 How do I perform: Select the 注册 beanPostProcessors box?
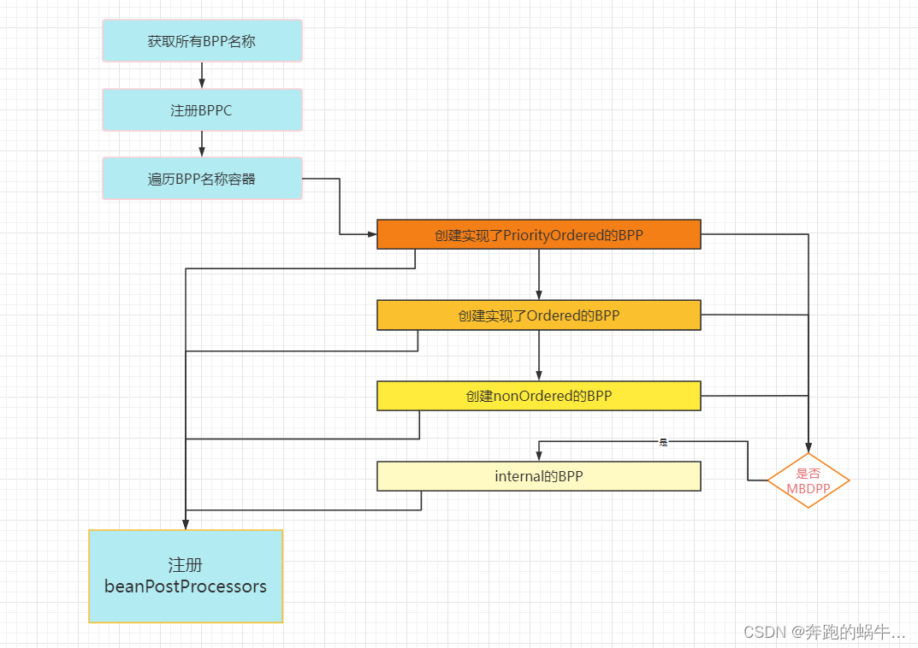click(x=186, y=576)
